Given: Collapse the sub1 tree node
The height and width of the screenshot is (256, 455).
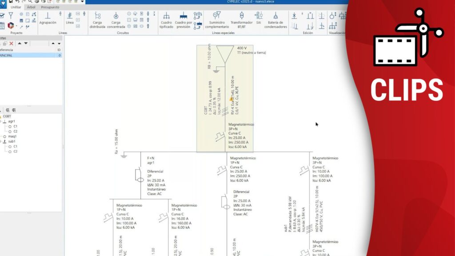Looking at the screenshot, I should coord(1,141).
